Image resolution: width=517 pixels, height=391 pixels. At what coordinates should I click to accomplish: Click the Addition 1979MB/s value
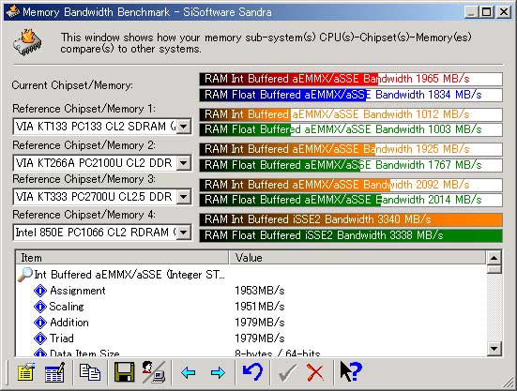[260, 323]
